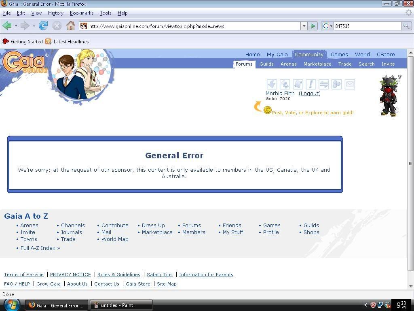Click Post, Vote, or Explore gold link

pyautogui.click(x=313, y=113)
